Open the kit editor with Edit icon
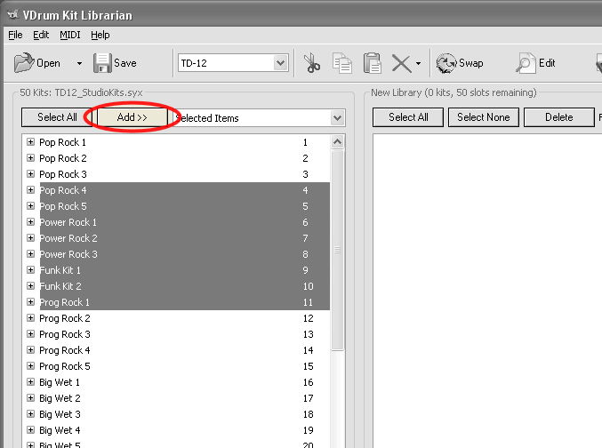The height and width of the screenshot is (448, 602). click(526, 63)
